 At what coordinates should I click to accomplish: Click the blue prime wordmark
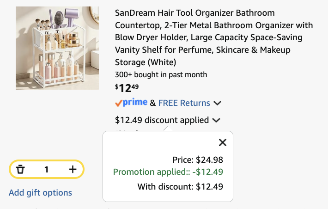pyautogui.click(x=135, y=102)
